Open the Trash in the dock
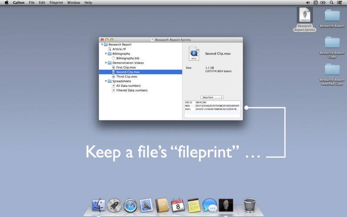347x217 pixels. 249,205
